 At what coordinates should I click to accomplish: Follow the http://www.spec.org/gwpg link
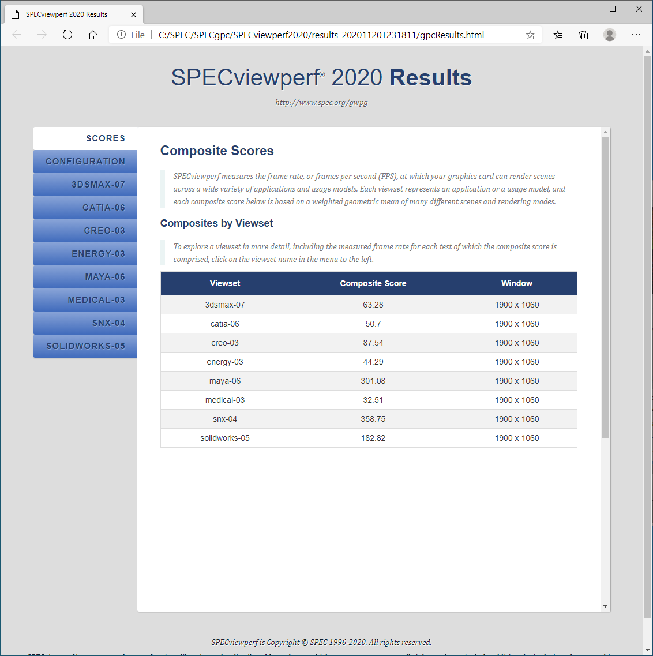321,103
